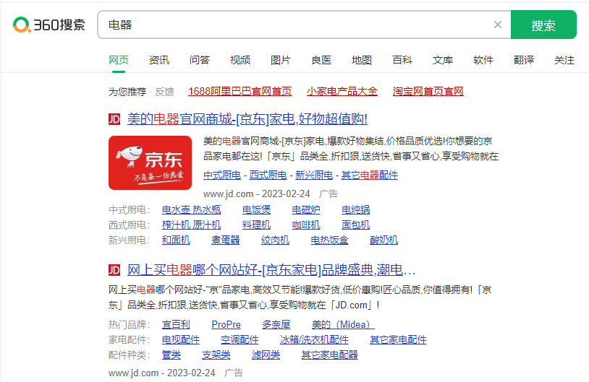Open result title 网上买电器哪个网站好
The image size is (589, 382).
(x=271, y=270)
